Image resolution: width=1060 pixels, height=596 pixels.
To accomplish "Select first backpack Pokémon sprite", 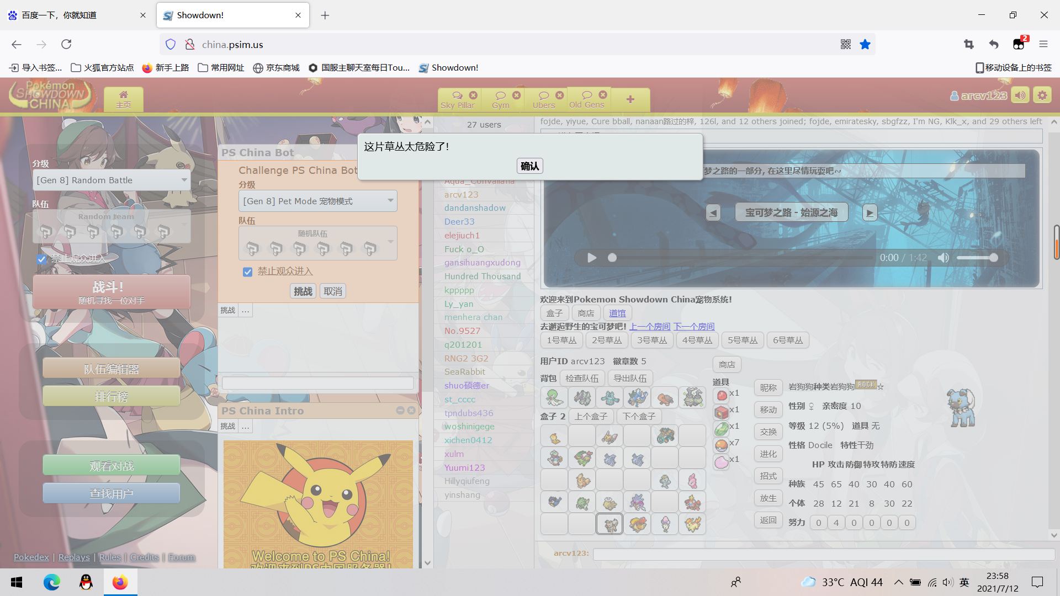I will pos(554,397).
